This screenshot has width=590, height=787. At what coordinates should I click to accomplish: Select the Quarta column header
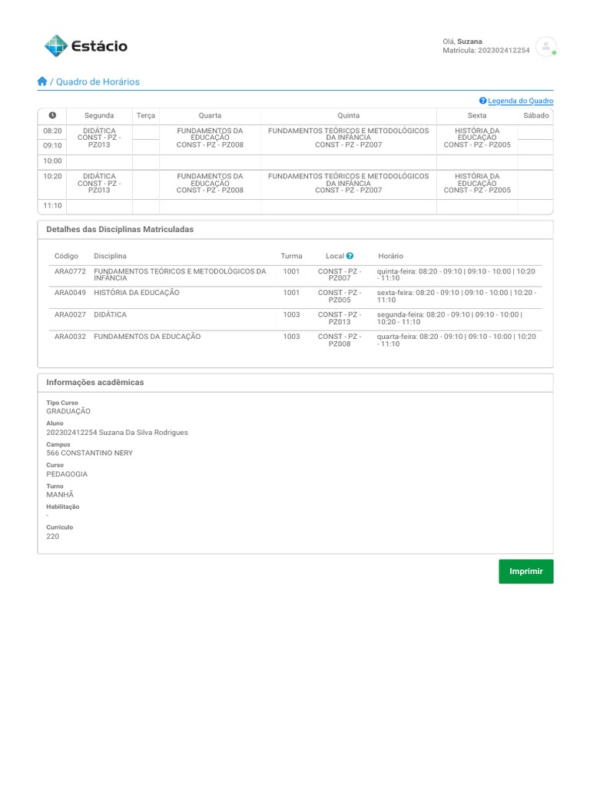click(210, 115)
